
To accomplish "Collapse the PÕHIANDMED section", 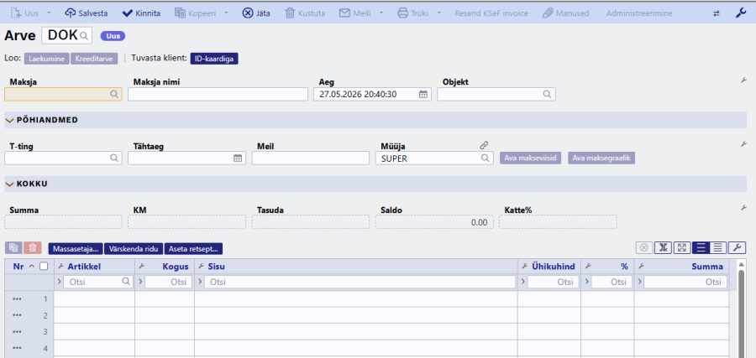I will coord(9,120).
